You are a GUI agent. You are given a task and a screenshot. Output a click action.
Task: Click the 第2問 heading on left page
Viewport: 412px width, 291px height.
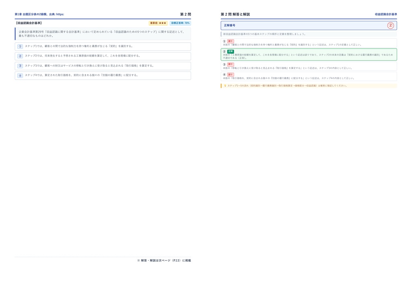185,14
